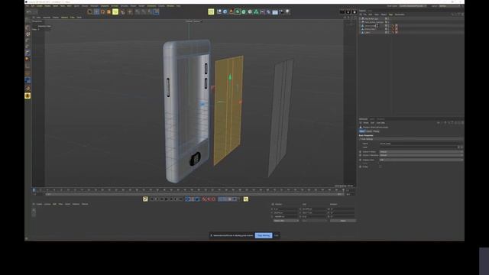Click the Layer field in Attributes

[418, 147]
